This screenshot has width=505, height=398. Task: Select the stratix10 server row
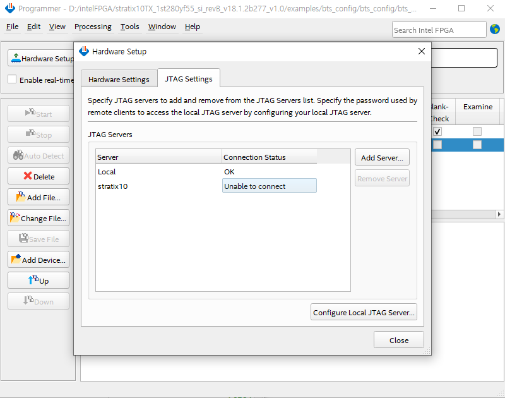click(114, 186)
